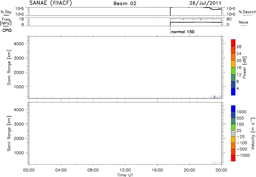Click the CPID label

[7, 30]
